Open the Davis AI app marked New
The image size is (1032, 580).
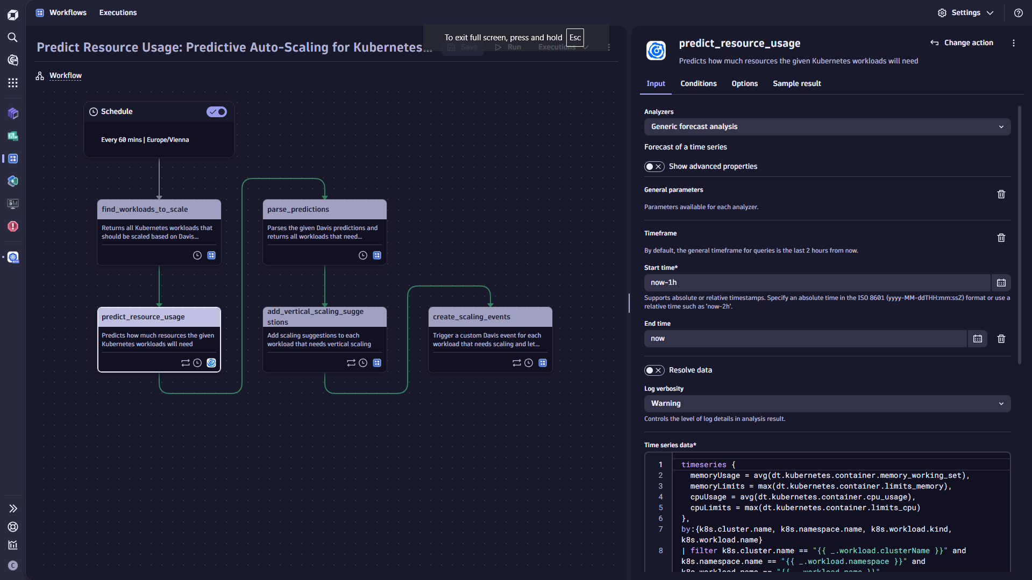click(x=13, y=257)
